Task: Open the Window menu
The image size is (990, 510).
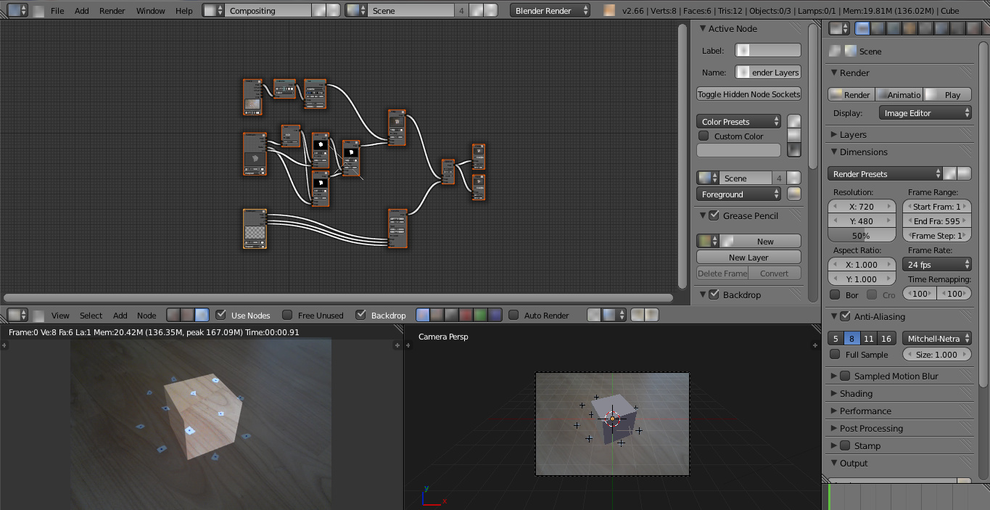Action: pyautogui.click(x=151, y=11)
